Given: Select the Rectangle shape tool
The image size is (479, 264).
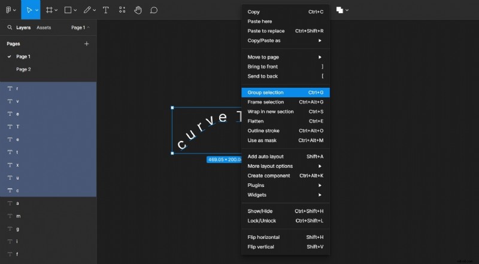Looking at the screenshot, I should coord(68,10).
